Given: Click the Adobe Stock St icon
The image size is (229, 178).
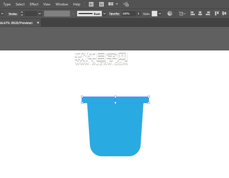Looking at the screenshot, I should (x=101, y=4).
